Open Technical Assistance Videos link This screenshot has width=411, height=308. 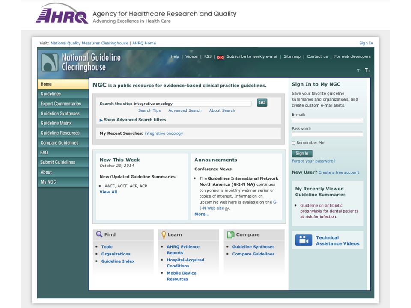tap(338, 240)
